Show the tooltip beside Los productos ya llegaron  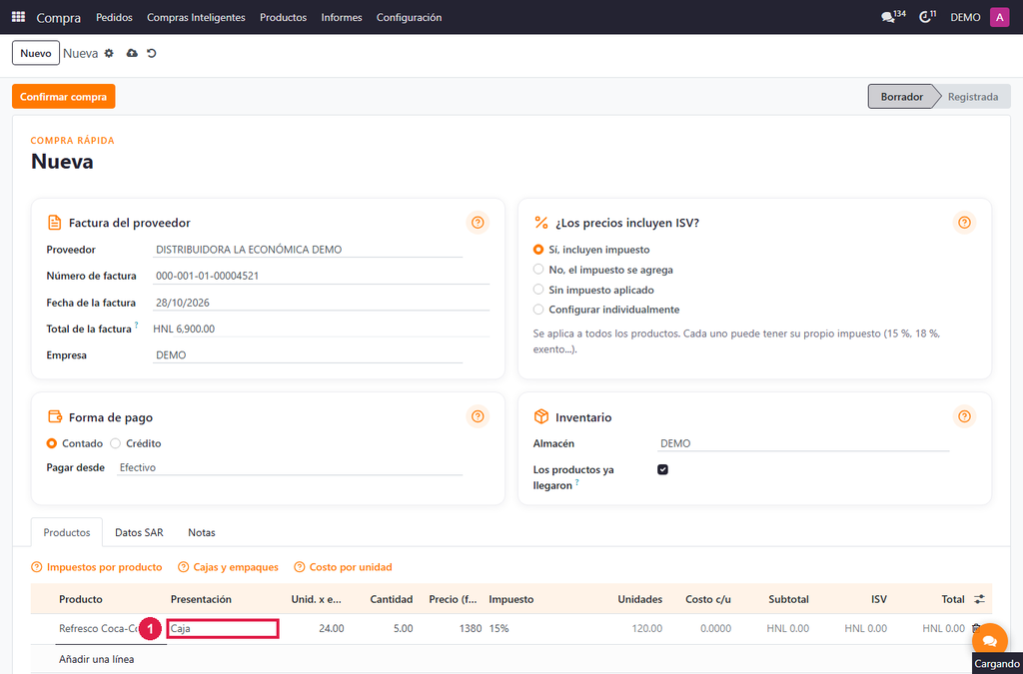577,482
